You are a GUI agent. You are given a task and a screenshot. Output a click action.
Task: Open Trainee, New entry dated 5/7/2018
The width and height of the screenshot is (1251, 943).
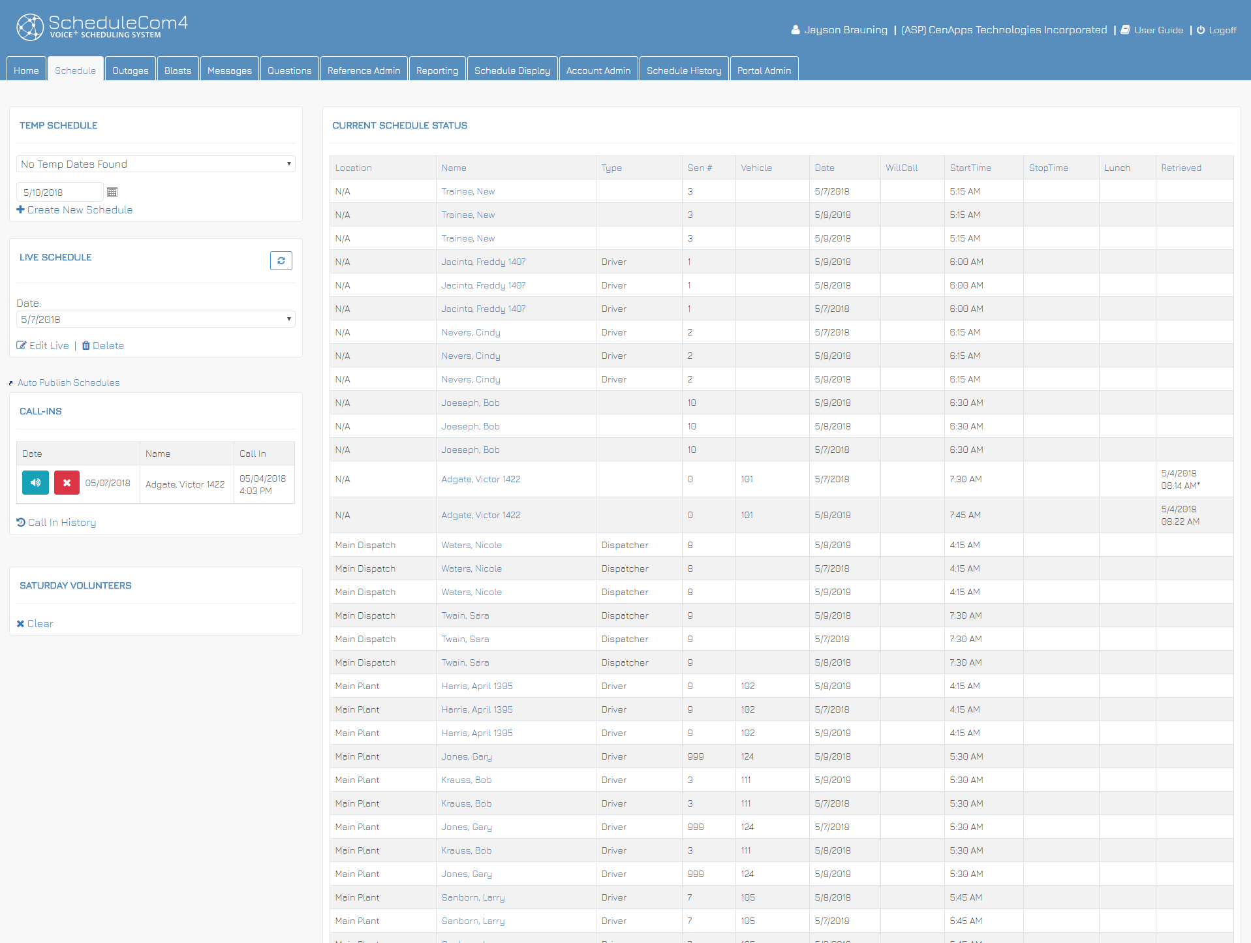[468, 191]
